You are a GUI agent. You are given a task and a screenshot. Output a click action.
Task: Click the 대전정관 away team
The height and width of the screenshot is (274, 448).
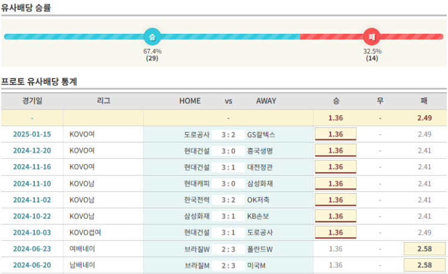coord(260,167)
